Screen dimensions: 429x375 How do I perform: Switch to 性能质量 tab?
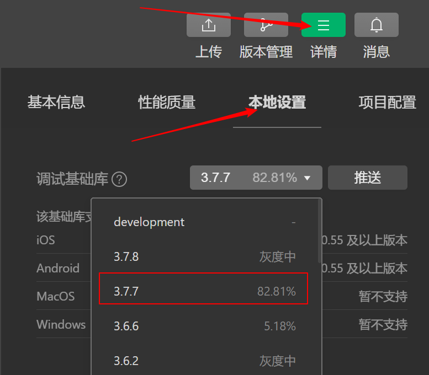pos(167,102)
